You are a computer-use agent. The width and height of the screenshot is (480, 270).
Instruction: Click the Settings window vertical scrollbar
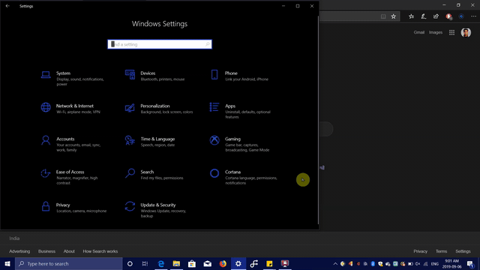tap(318, 120)
